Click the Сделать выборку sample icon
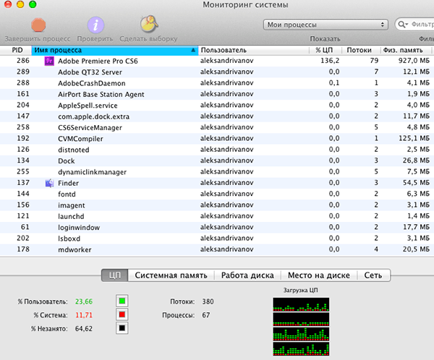Screen dimensions: 434x360 pyautogui.click(x=149, y=24)
